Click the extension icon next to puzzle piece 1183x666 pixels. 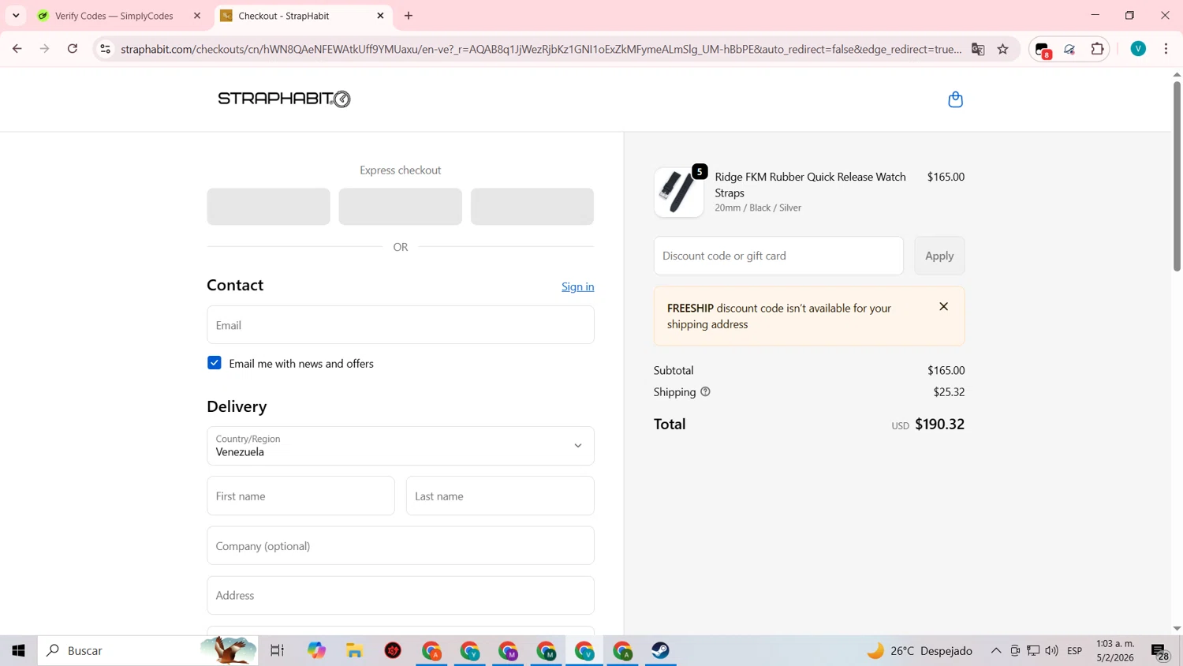pyautogui.click(x=1069, y=49)
